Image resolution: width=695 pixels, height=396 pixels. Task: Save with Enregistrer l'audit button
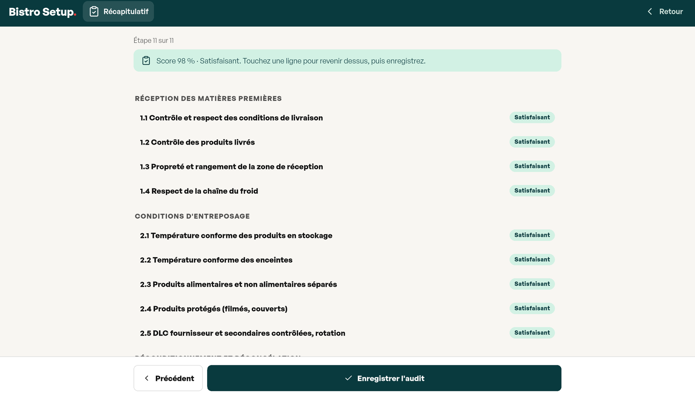pos(384,378)
